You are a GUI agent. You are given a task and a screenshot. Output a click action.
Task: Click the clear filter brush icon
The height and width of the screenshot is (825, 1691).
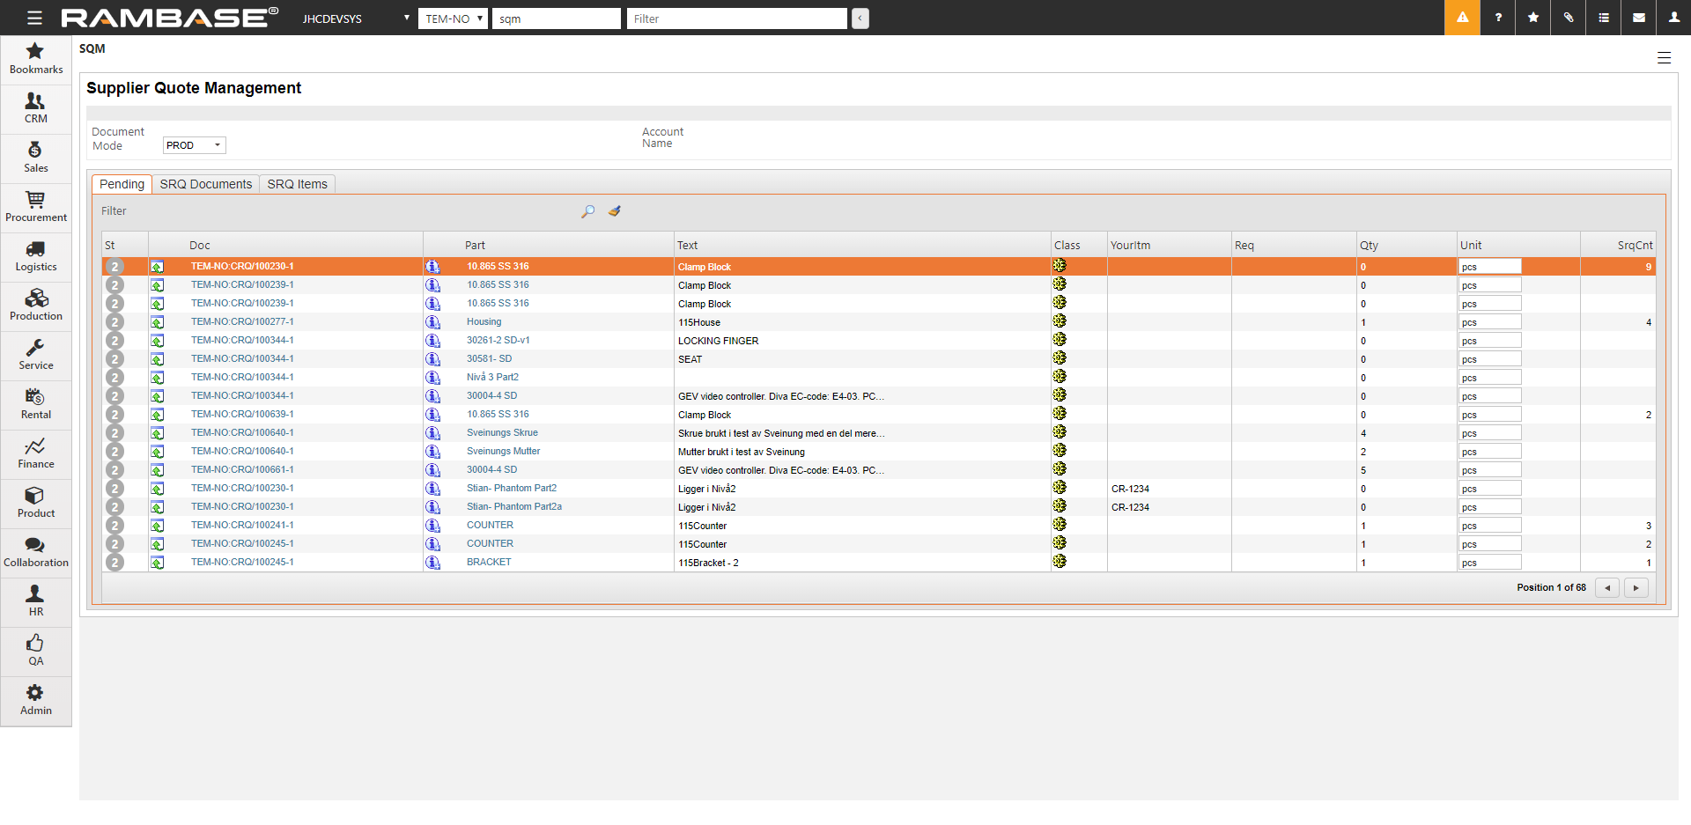pos(615,211)
